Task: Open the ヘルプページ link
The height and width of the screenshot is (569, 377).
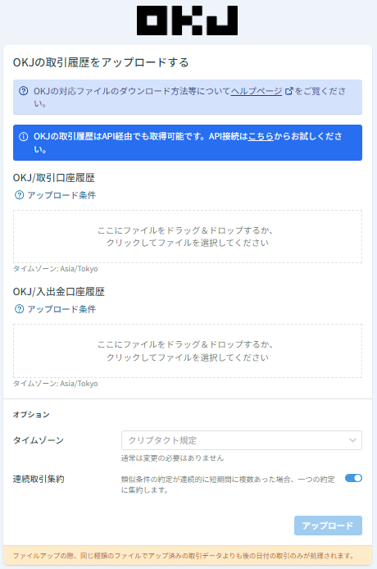Action: pos(257,91)
